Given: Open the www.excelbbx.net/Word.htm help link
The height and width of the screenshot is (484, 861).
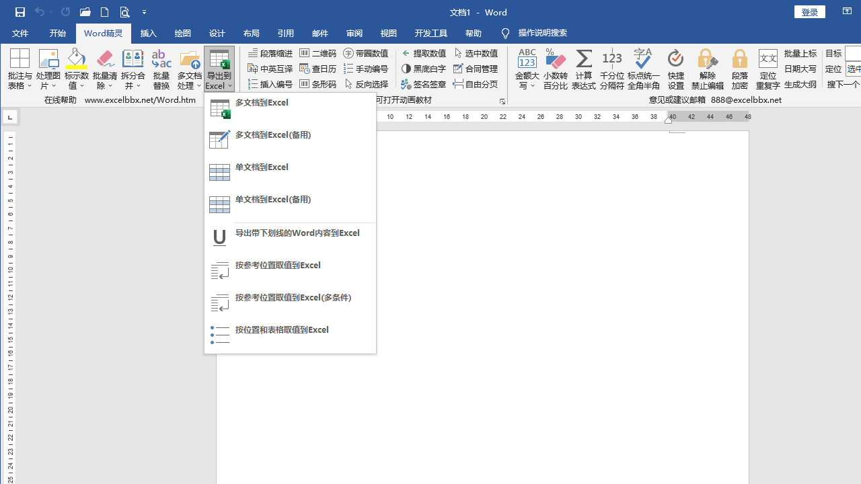Looking at the screenshot, I should [x=140, y=99].
